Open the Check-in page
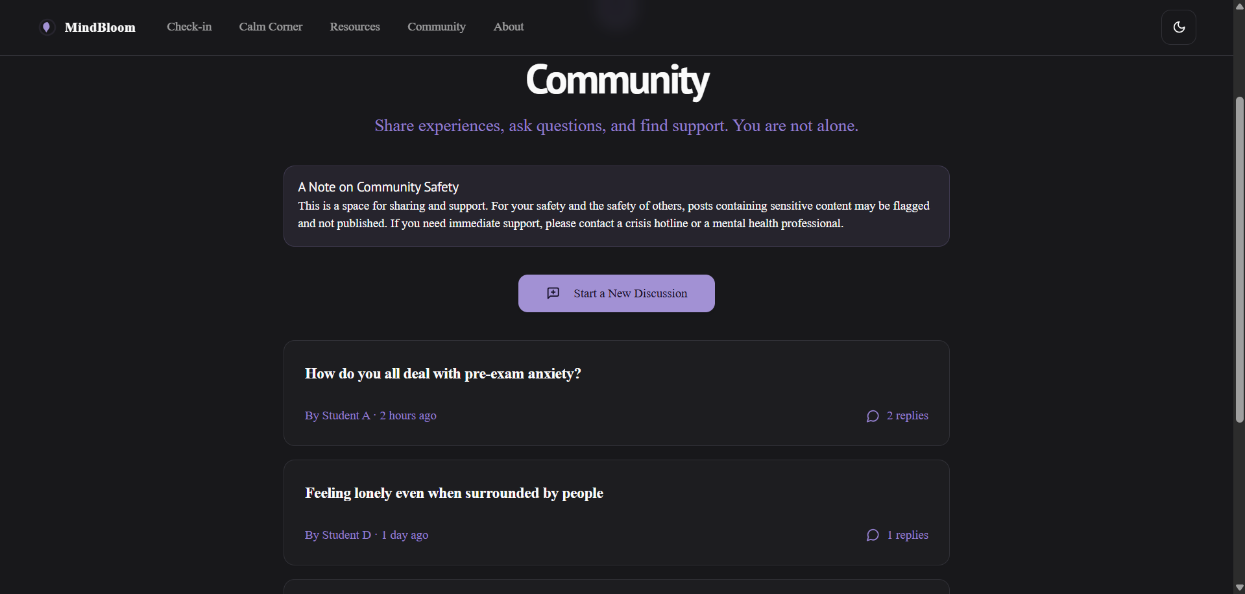This screenshot has height=594, width=1245. (189, 27)
